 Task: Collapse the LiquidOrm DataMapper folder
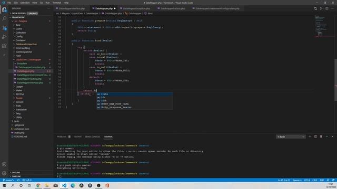point(28,59)
